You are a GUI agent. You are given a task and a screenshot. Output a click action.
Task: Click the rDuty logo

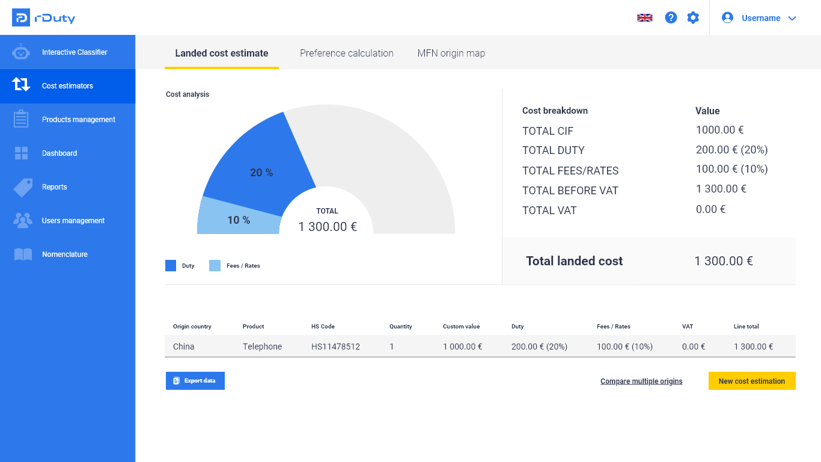point(42,17)
